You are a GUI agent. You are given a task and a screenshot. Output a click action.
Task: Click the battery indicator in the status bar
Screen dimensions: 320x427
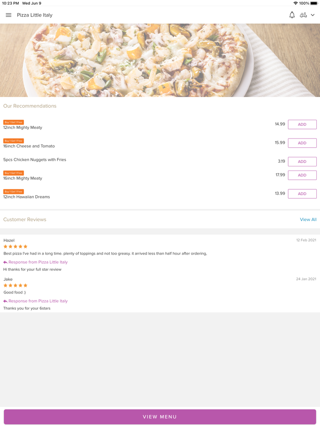tap(315, 3)
